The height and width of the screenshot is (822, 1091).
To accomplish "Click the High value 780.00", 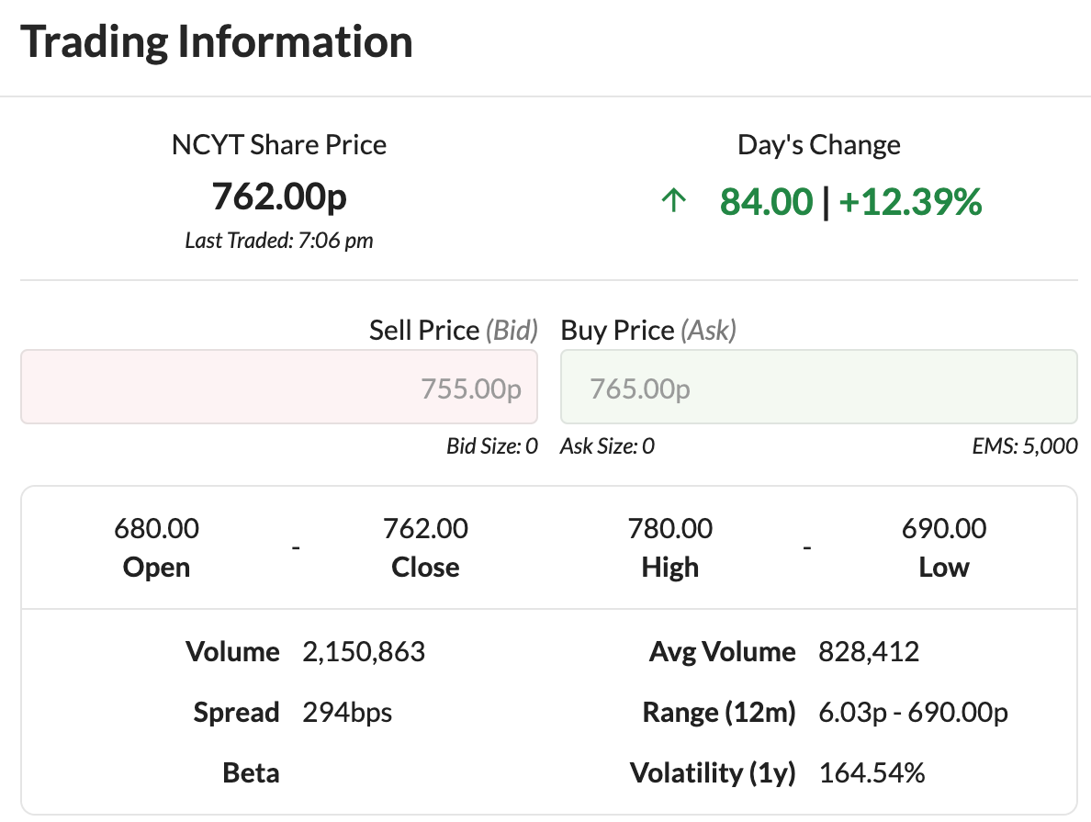I will point(669,529).
